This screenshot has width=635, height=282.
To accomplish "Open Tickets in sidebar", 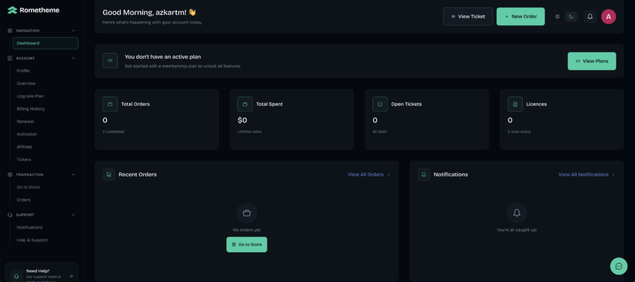I will [24, 159].
